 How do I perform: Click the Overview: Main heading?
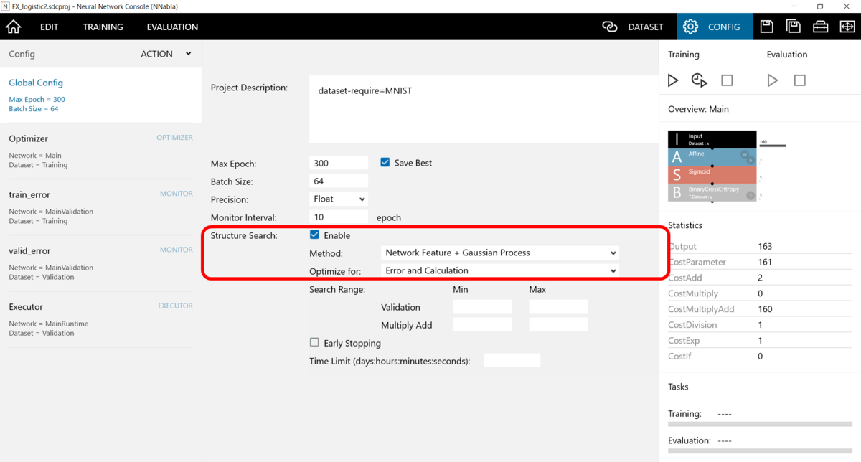click(x=698, y=109)
